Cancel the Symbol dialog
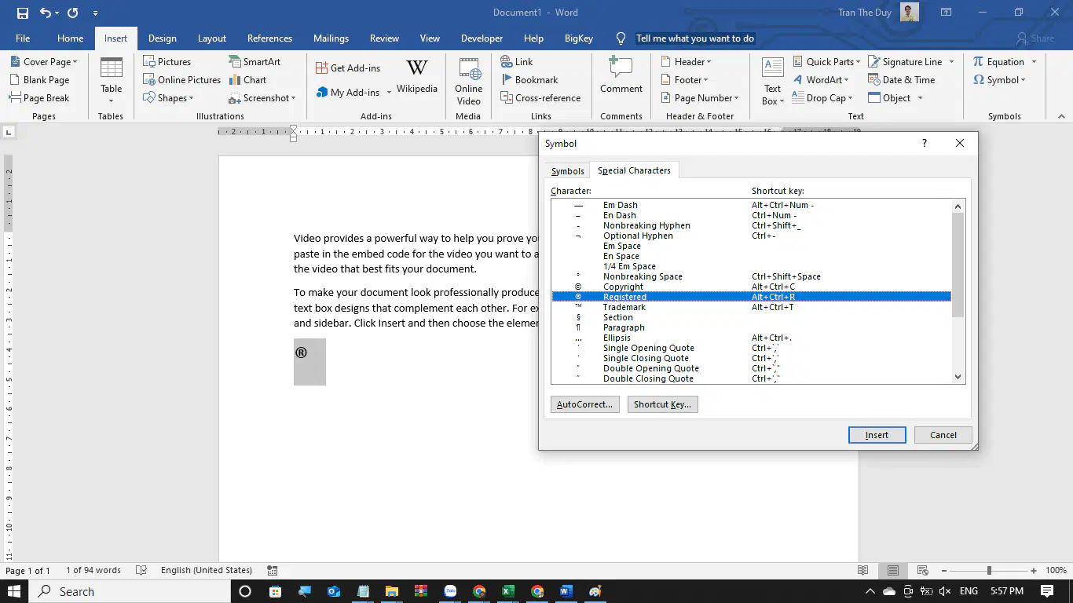1073x603 pixels. coord(943,435)
